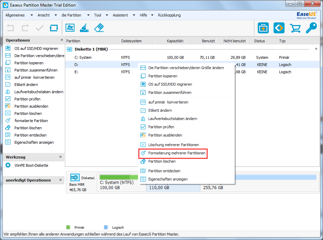
Task: Click the Undo toolbar icon
Action: click(10, 28)
